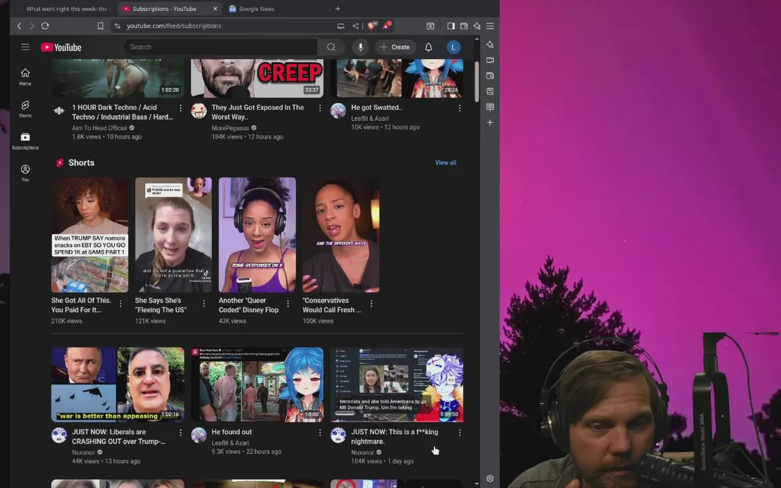The height and width of the screenshot is (488, 781).
Task: Open options menu for He found out video
Action: [320, 432]
